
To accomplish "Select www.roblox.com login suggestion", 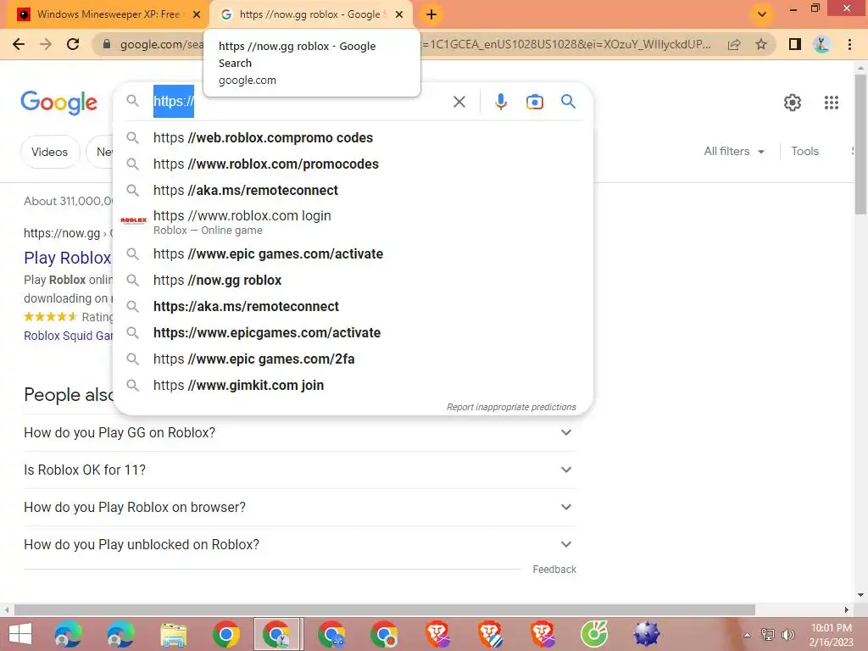I will 353,222.
